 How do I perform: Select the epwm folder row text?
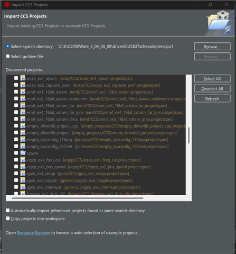pos(33,153)
